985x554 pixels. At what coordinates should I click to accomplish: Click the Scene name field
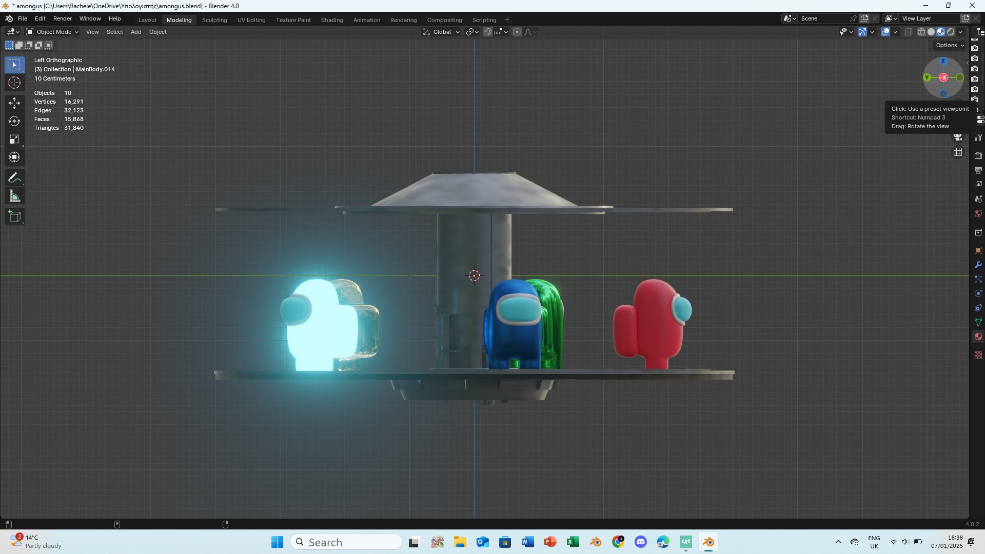coord(823,18)
